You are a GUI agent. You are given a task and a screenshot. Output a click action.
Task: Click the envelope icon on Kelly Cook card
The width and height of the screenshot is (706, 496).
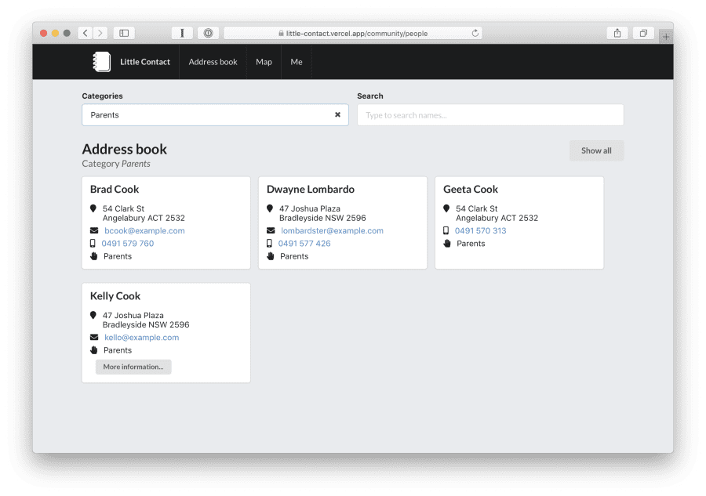94,337
